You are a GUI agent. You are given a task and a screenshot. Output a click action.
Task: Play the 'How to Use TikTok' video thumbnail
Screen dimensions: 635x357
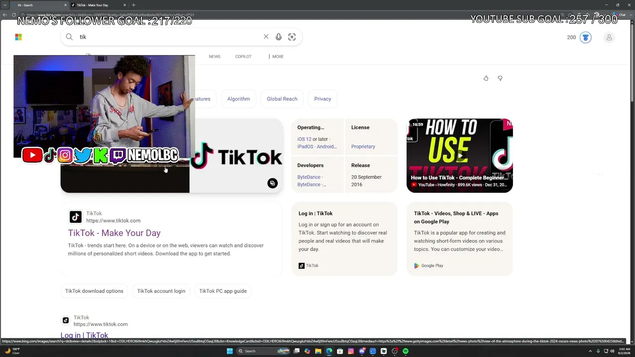click(x=459, y=156)
